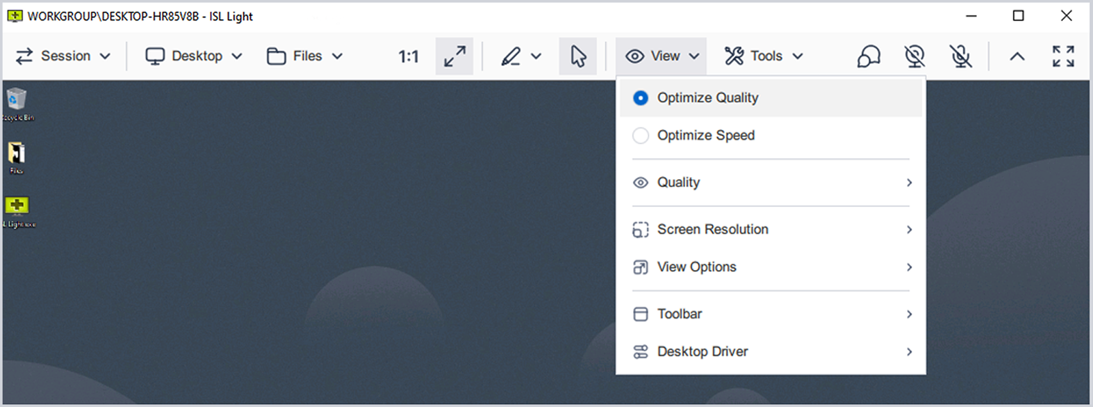The width and height of the screenshot is (1093, 407).
Task: Open the Tools dropdown menu
Action: tap(764, 56)
